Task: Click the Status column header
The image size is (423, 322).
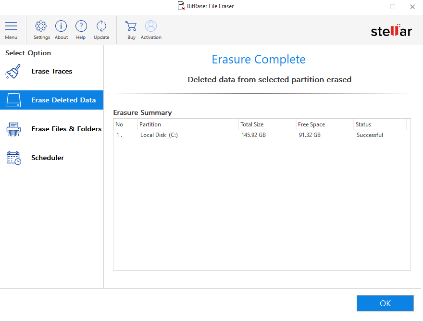Action: [380, 124]
